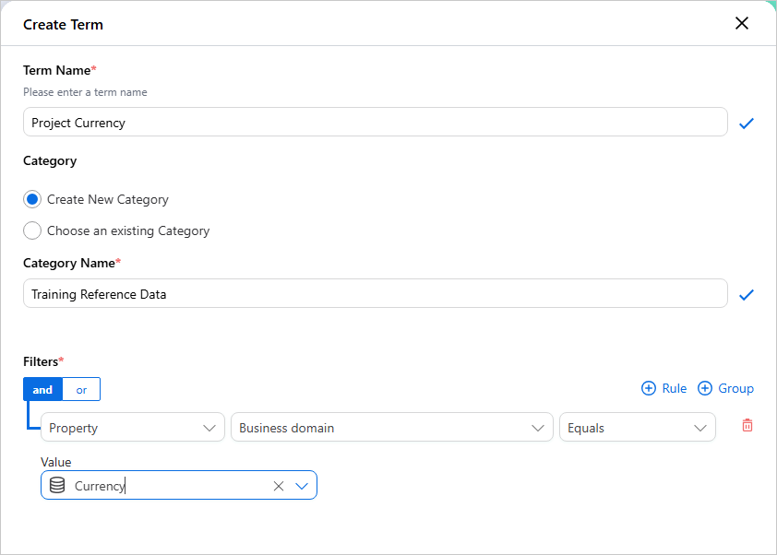Expand the Value dropdown chevron

[x=302, y=486]
